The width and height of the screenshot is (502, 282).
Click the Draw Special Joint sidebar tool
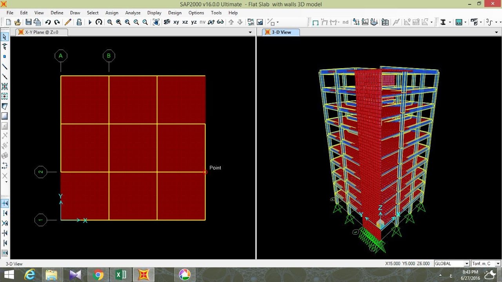5,56
